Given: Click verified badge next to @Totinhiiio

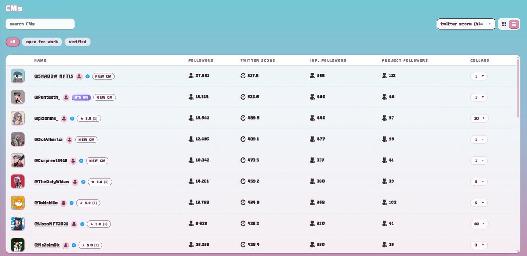Looking at the screenshot, I should [x=72, y=203].
